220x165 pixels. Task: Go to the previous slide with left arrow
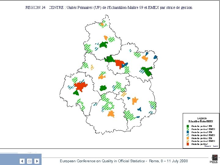click(22, 161)
